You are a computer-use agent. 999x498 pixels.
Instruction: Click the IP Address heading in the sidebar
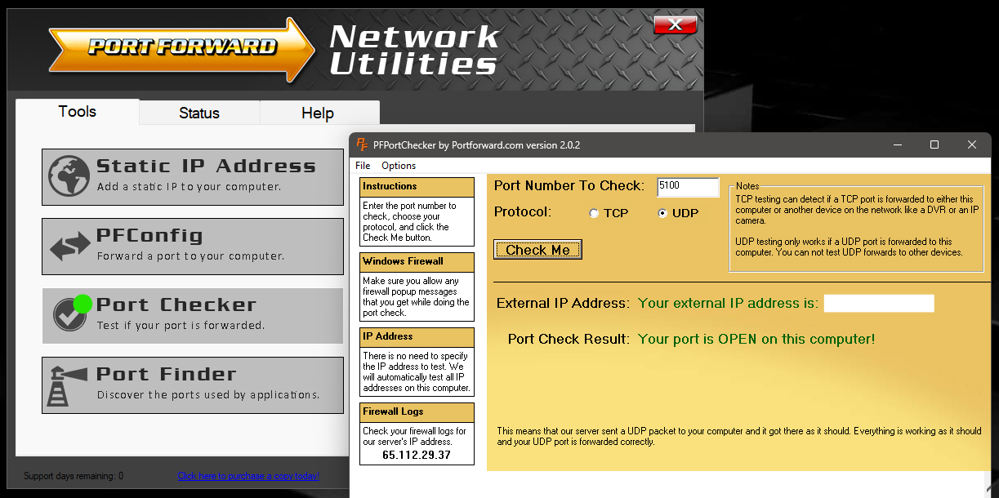(x=387, y=336)
